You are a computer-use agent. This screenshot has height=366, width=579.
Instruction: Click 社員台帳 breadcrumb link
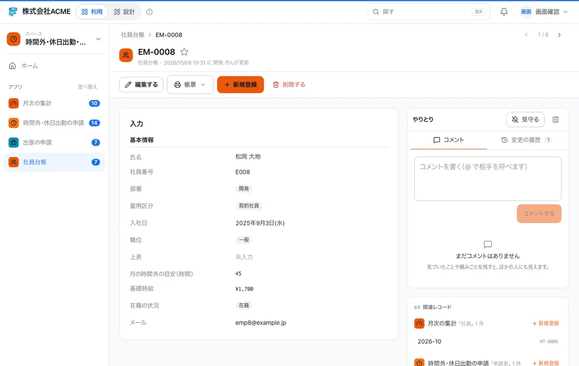tap(133, 35)
